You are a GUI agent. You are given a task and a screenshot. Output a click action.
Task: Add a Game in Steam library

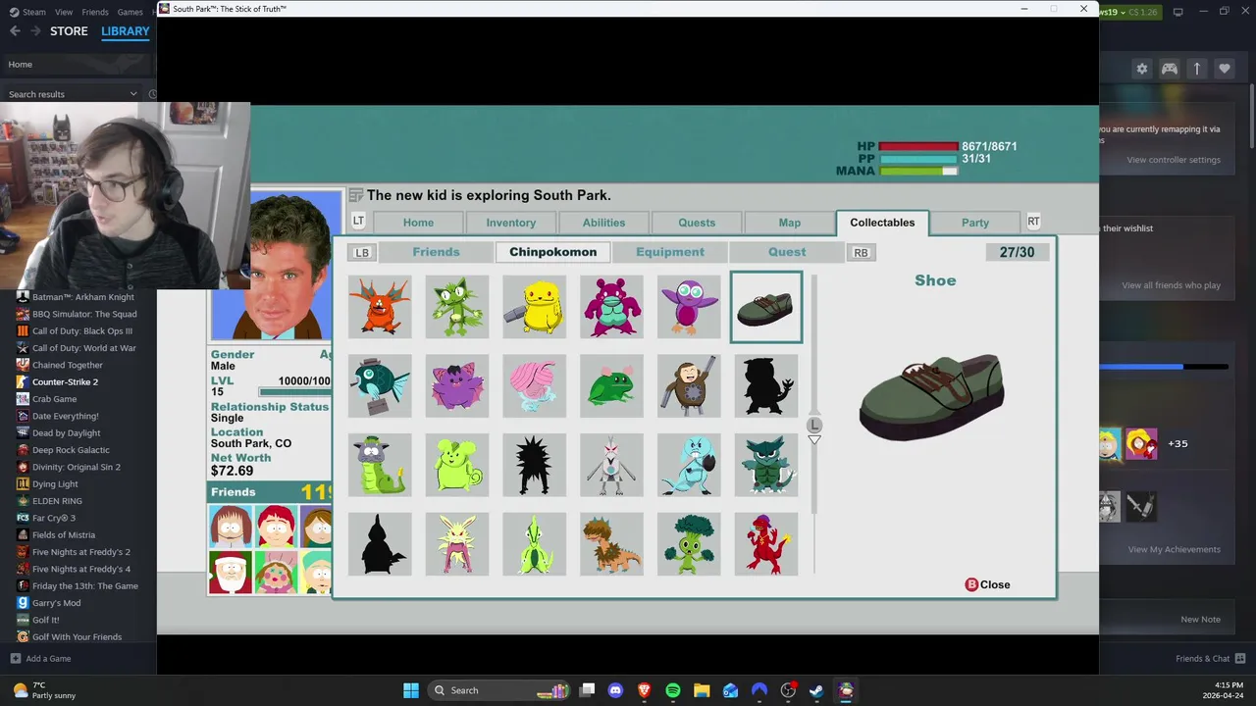click(x=40, y=658)
